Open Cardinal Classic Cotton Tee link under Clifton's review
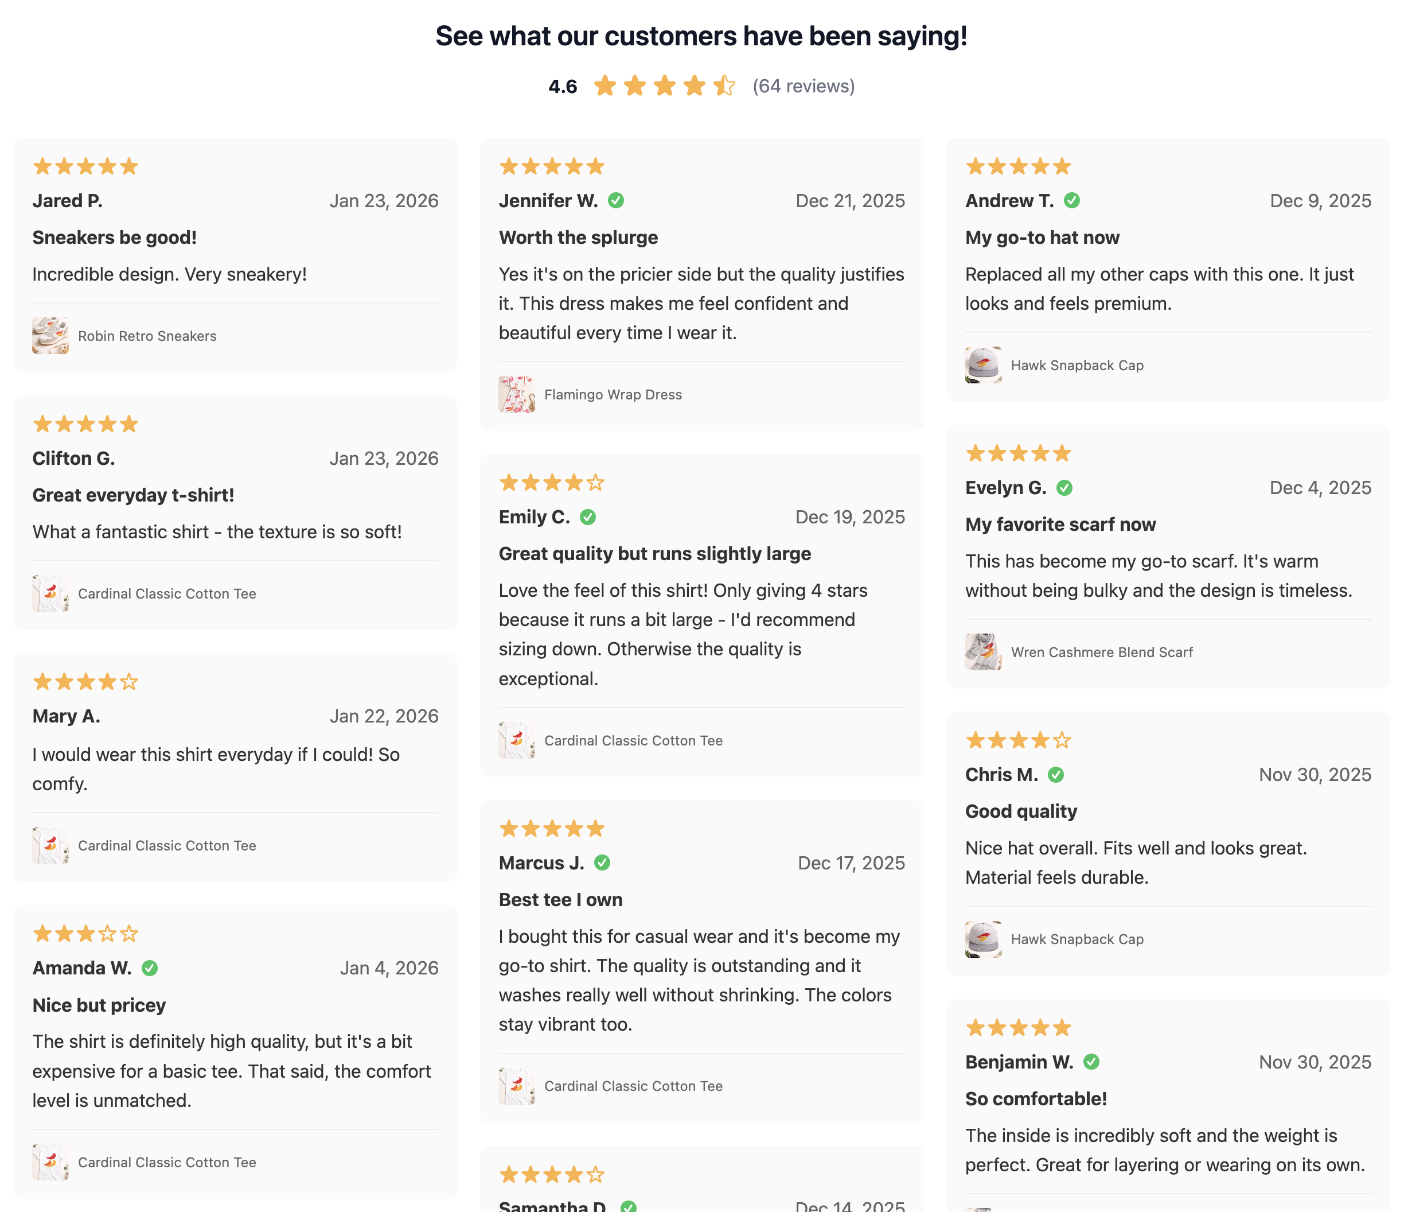Viewport: 1404px width, 1212px height. [x=167, y=594]
